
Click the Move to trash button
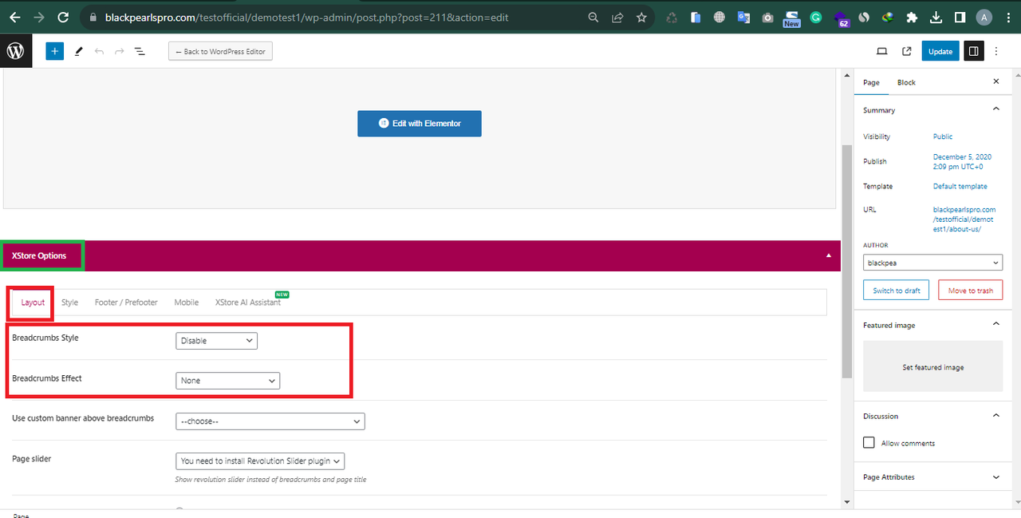click(x=971, y=291)
